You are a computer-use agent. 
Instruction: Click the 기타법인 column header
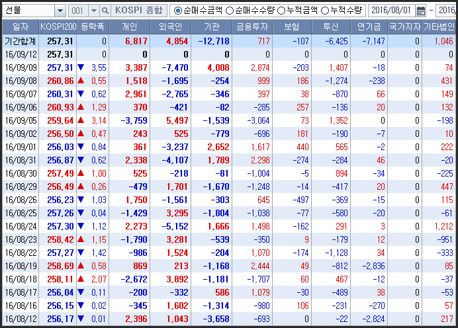tap(439, 27)
